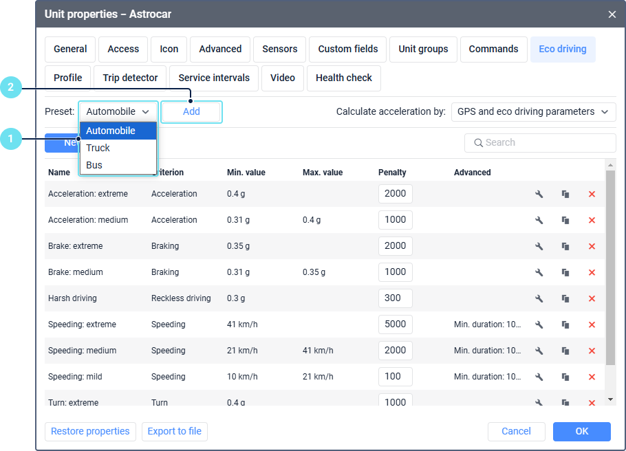Open the Trip detector tab
The width and height of the screenshot is (626, 451).
point(131,78)
